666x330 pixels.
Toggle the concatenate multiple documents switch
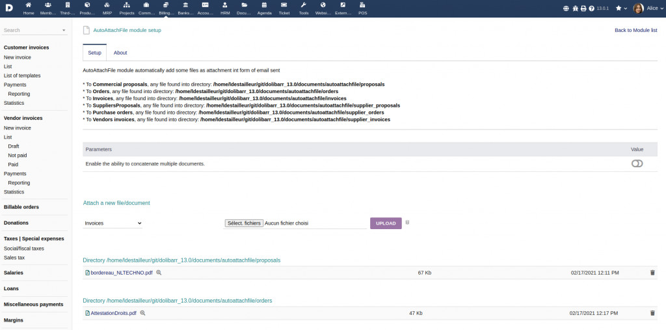pos(637,164)
